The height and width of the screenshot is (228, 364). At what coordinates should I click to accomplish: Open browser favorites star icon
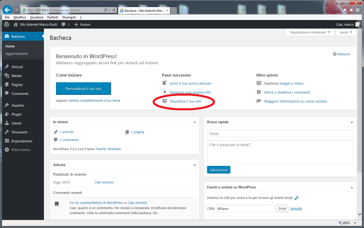click(x=351, y=10)
